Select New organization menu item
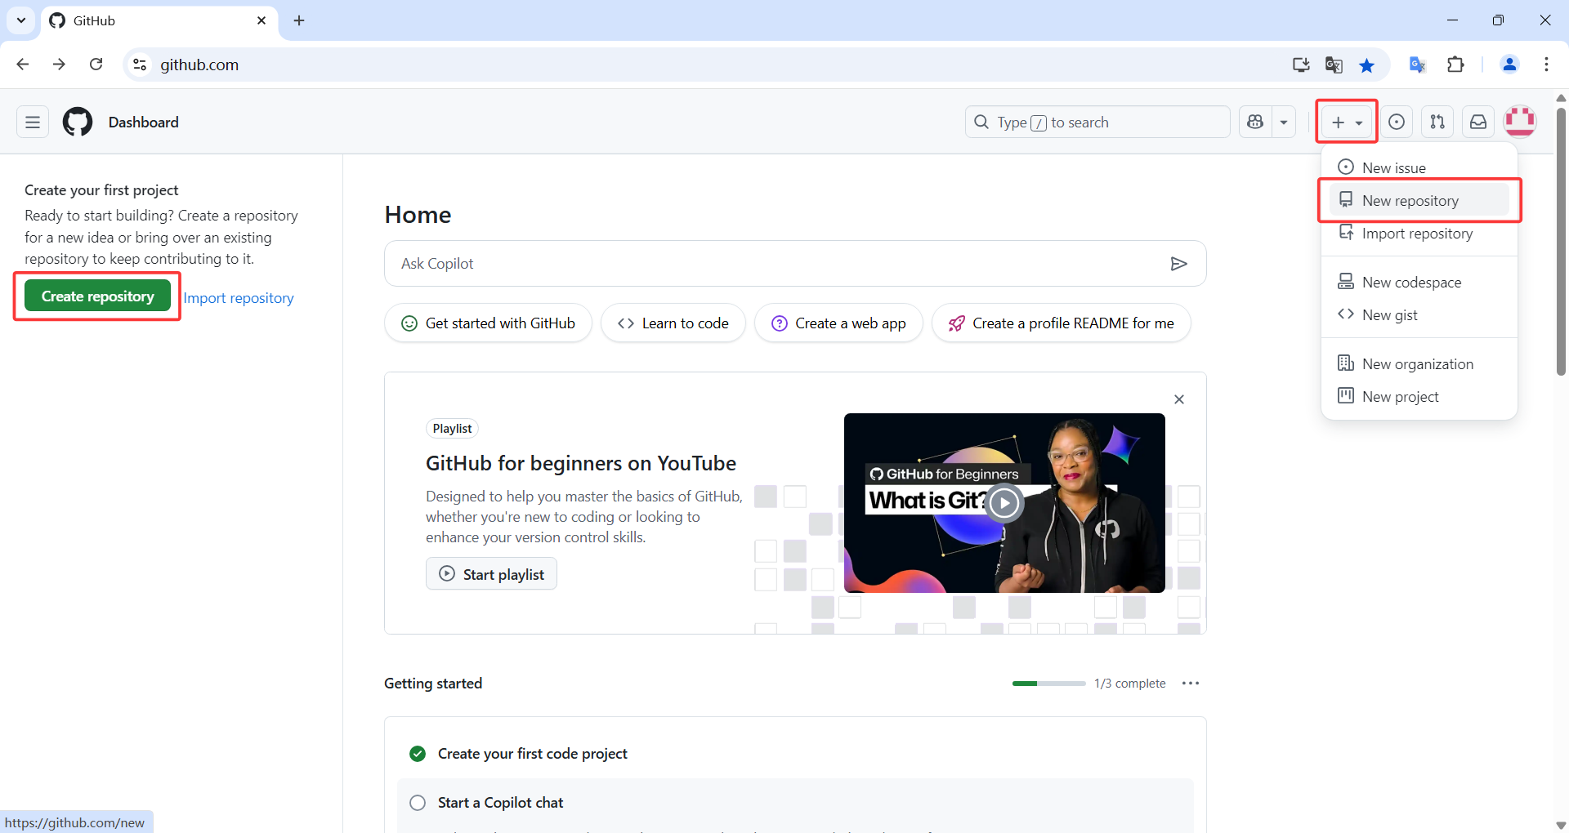The image size is (1569, 833). pyautogui.click(x=1419, y=363)
